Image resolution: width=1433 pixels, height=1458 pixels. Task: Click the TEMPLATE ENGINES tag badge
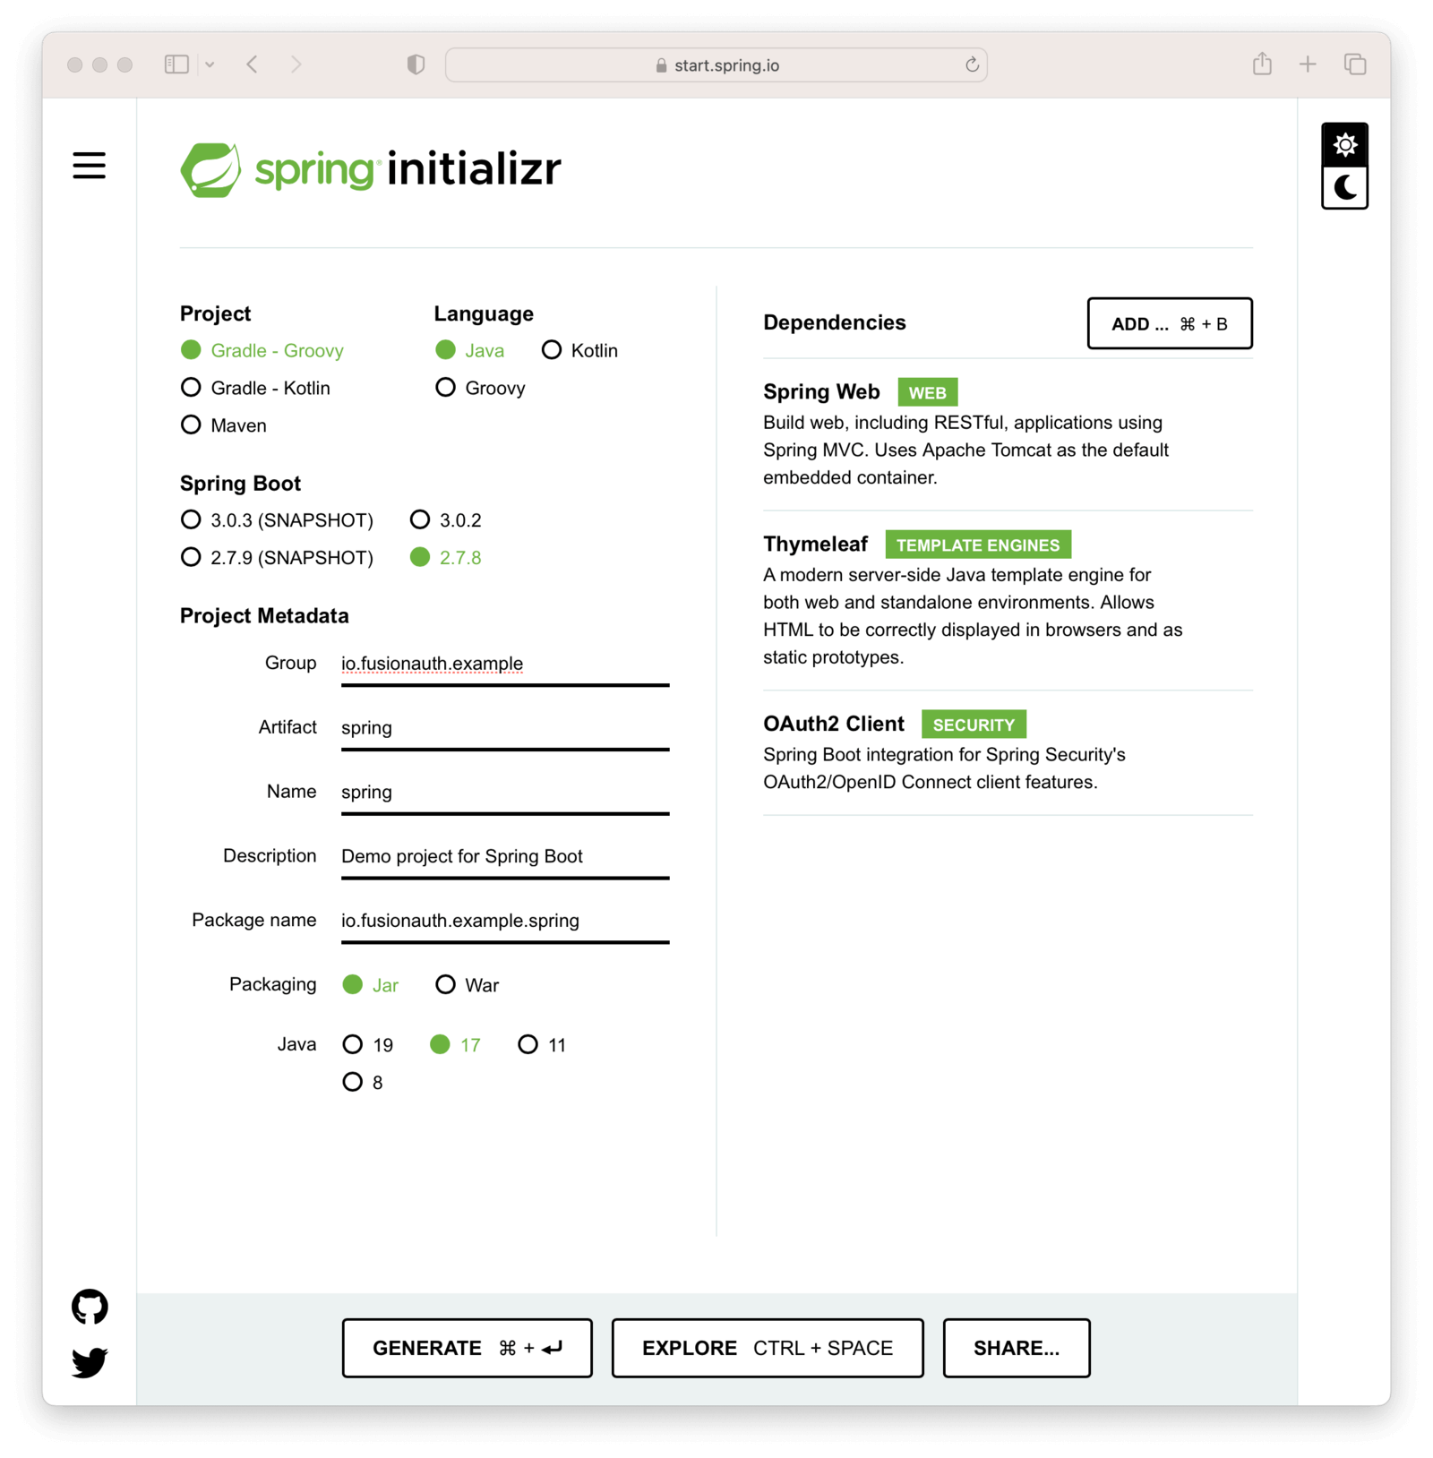click(978, 545)
